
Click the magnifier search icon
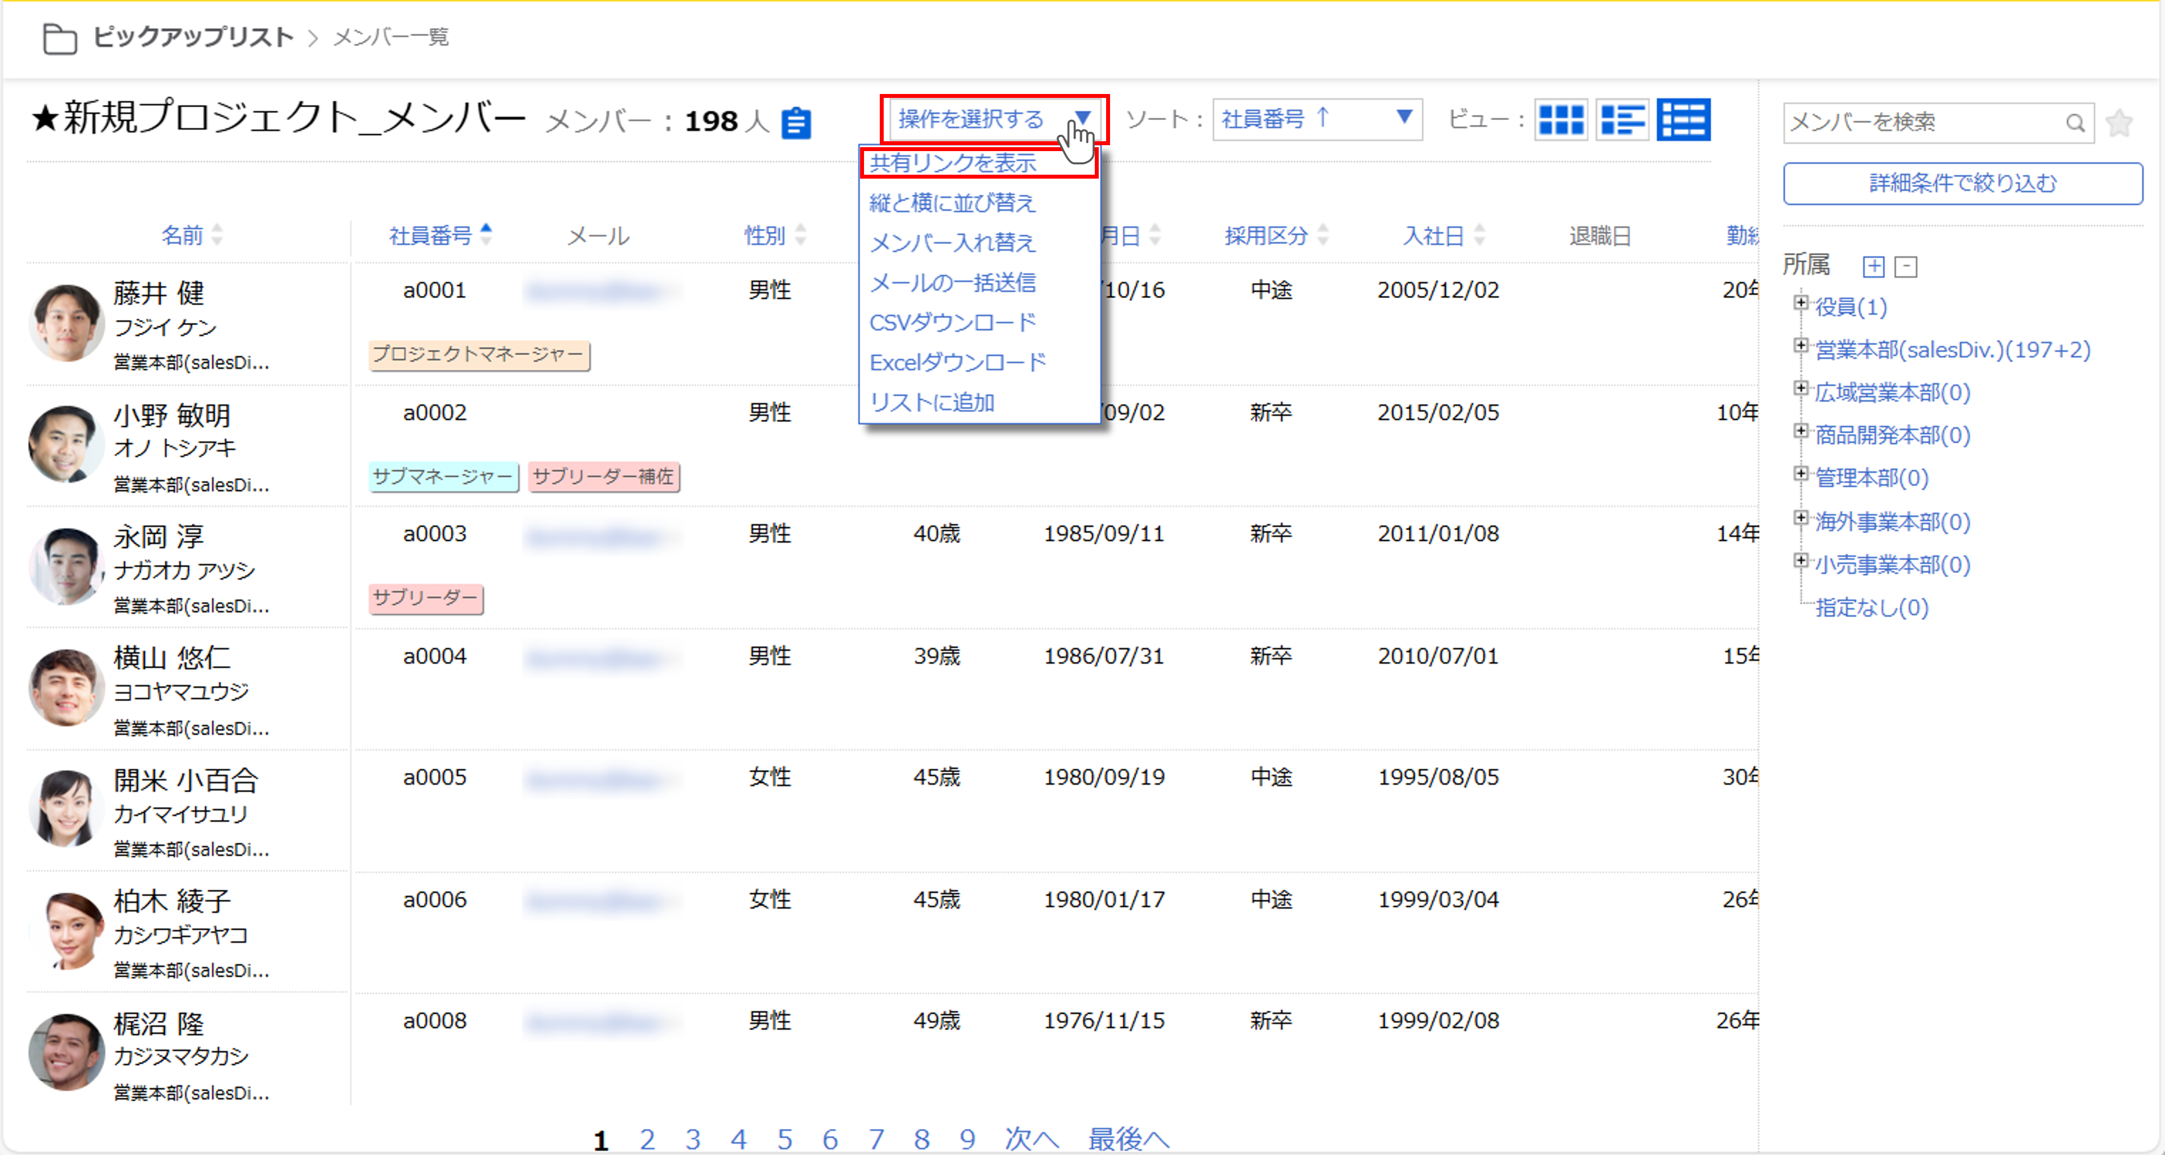[2074, 124]
